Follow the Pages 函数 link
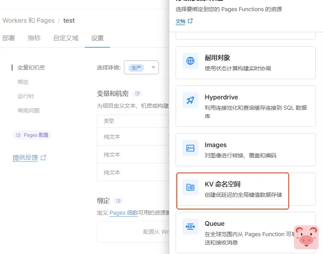This screenshot has height=254, width=323. [x=123, y=213]
